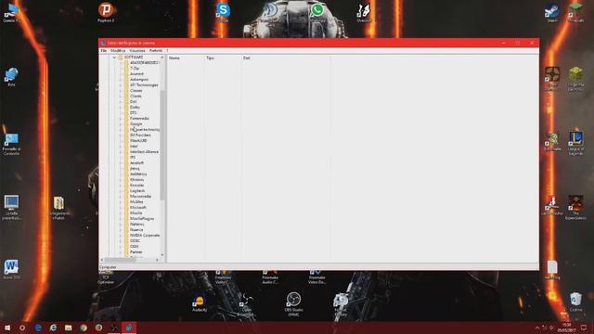Click the tree vertical scrollbar thumb
Screen dimensions: 594x334
tap(162, 145)
